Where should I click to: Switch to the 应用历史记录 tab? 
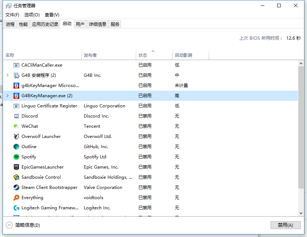[x=45, y=24]
